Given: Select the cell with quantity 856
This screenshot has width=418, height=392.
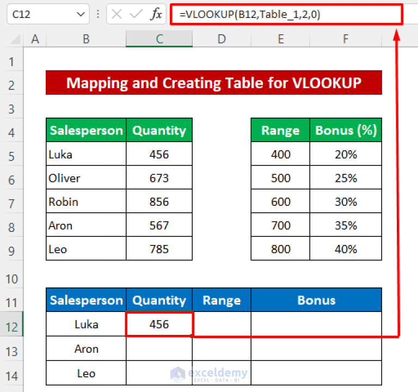Looking at the screenshot, I should point(159,201).
